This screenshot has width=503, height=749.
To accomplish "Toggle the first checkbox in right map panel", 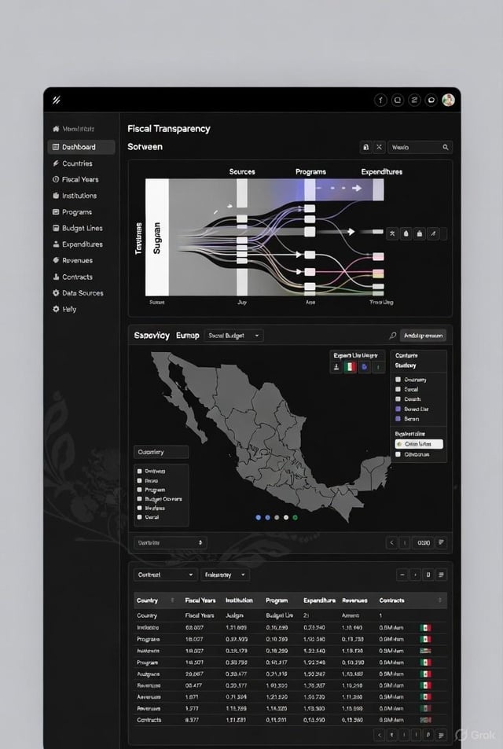I will 398,380.
